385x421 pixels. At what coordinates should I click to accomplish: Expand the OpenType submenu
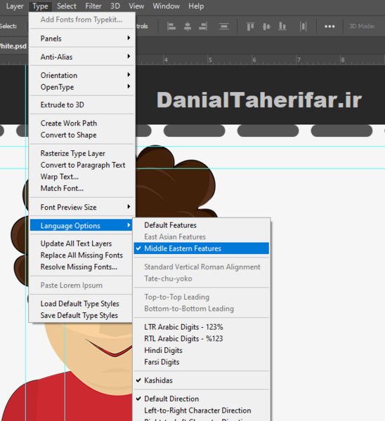pos(81,87)
